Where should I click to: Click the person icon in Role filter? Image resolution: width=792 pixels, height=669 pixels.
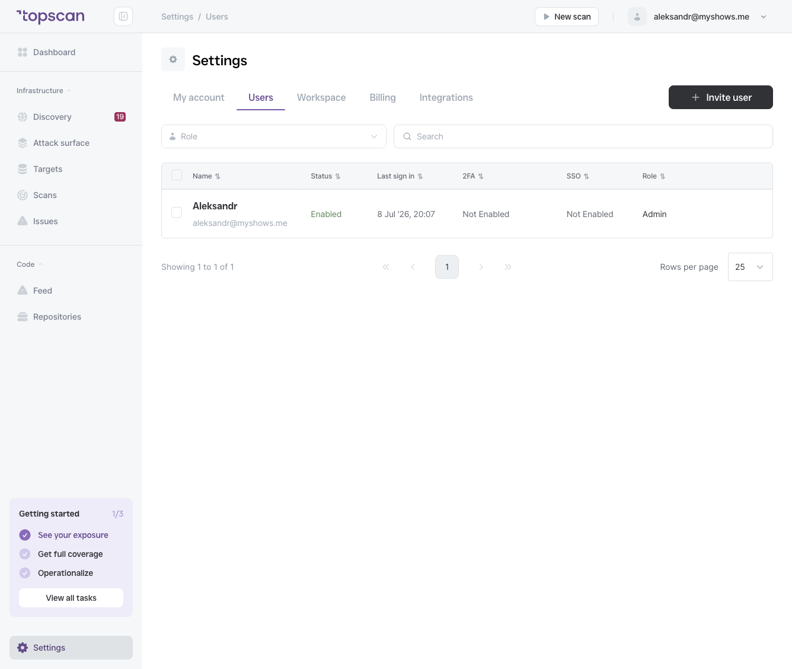(x=173, y=136)
